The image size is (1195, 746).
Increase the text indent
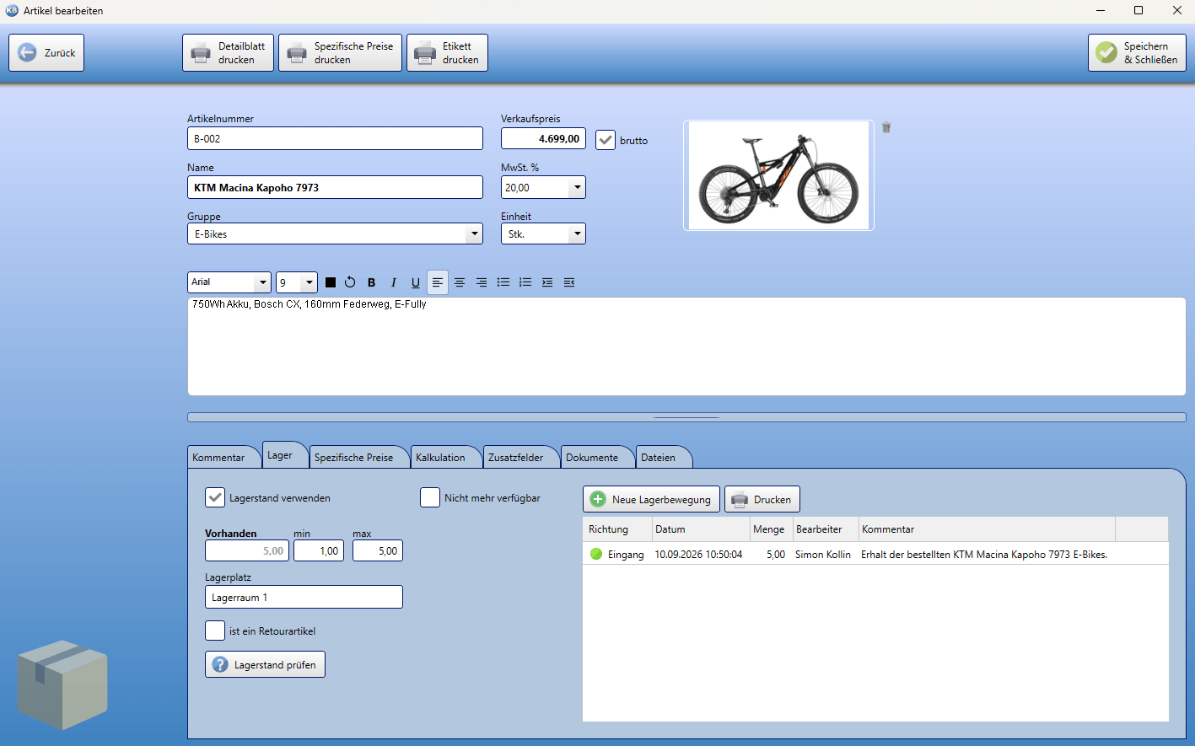tap(547, 282)
